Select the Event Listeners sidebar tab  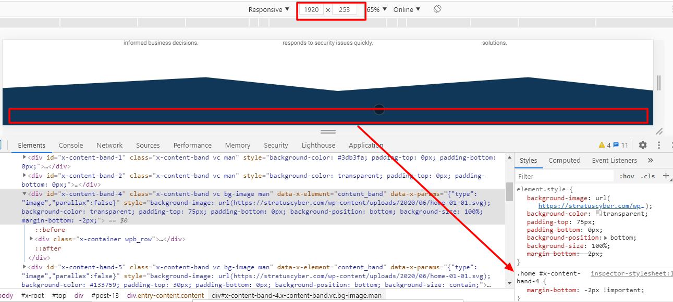point(615,161)
